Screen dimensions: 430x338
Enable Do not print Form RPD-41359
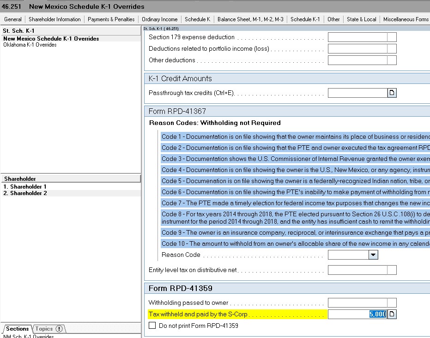click(x=152, y=326)
